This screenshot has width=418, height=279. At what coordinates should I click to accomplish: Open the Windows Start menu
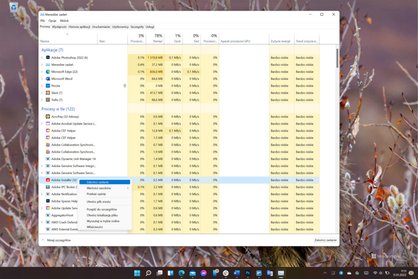click(137, 273)
